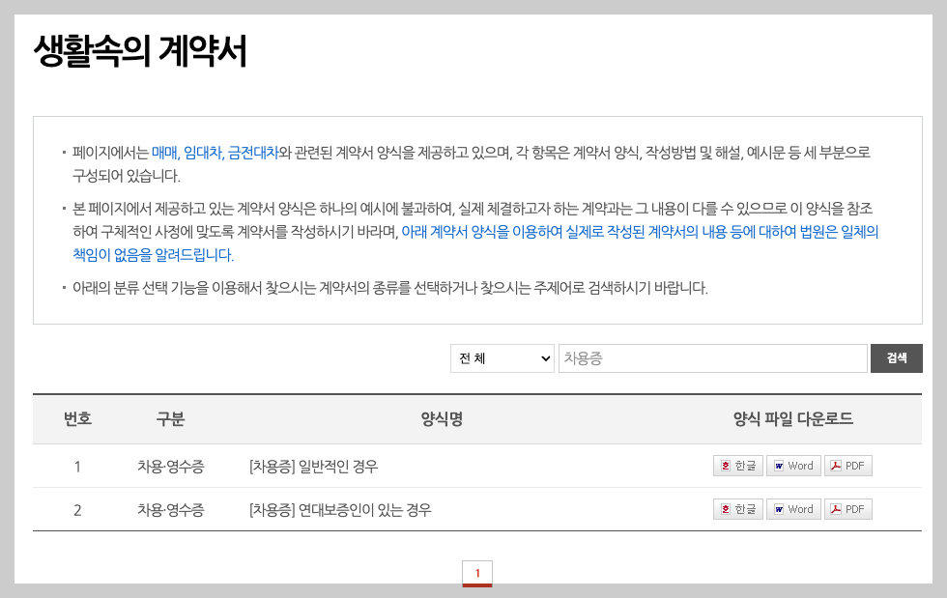
Task: Download the Word file for row 1
Action: coord(792,465)
